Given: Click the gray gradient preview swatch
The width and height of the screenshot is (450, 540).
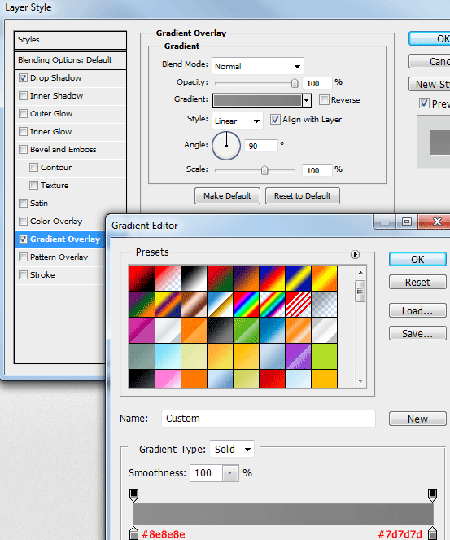Looking at the screenshot, I should coord(257,100).
